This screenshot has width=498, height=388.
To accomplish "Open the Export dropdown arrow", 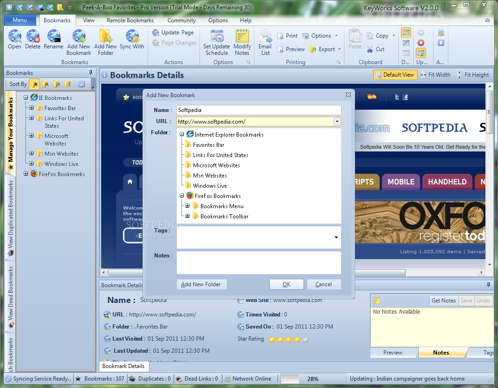I will (x=340, y=49).
